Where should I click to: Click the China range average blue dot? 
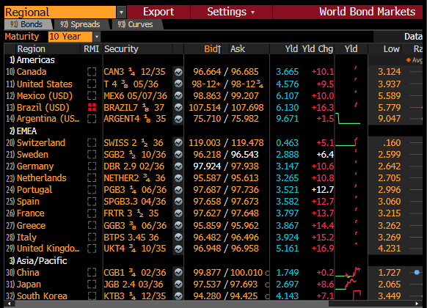[417, 272]
